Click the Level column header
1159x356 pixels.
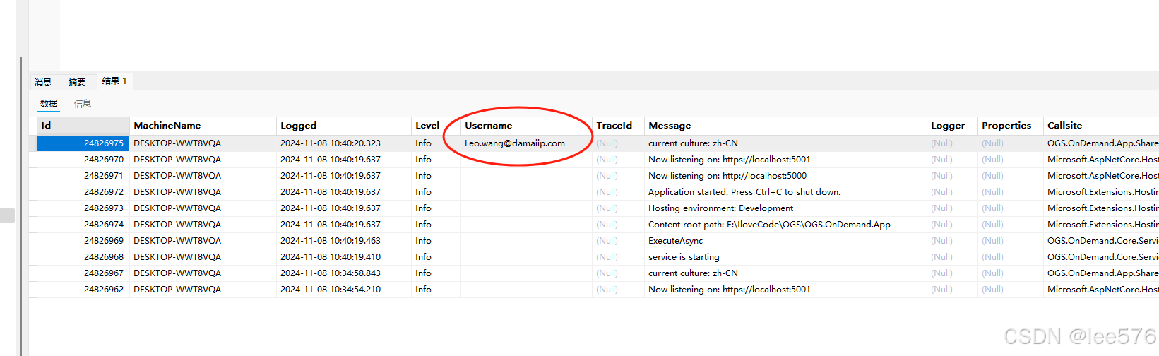(436, 126)
